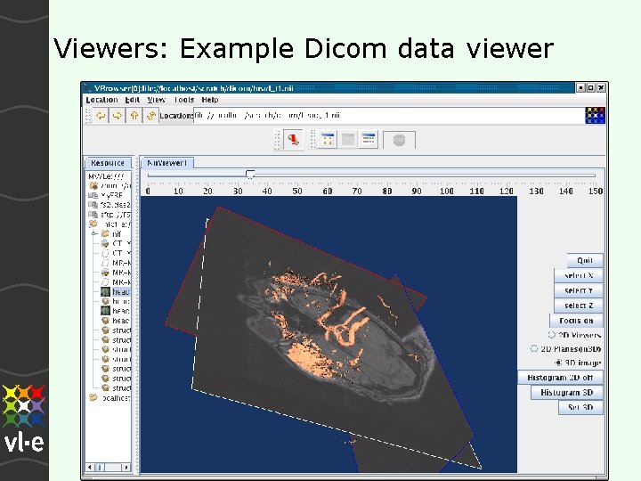
Task: Click the resource panel right scroll arrow
Action: coord(126,467)
